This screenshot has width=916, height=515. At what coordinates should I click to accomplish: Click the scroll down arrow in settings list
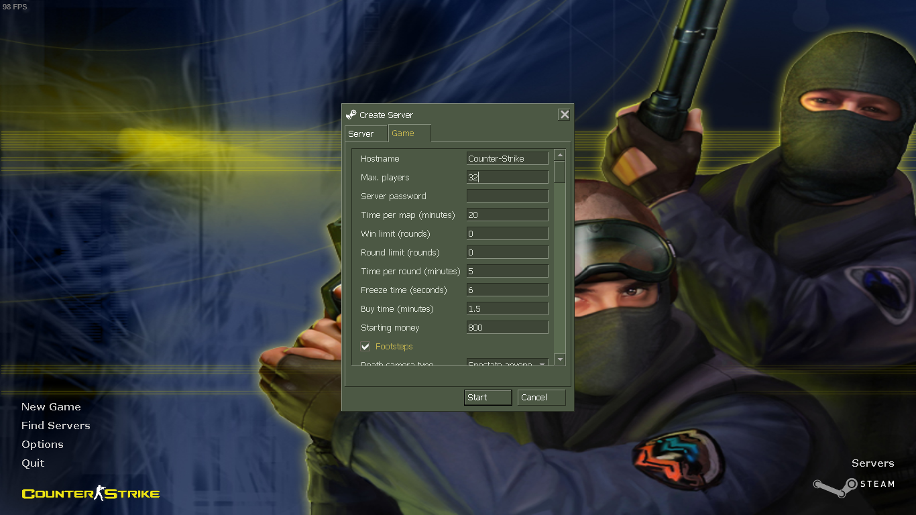(560, 359)
